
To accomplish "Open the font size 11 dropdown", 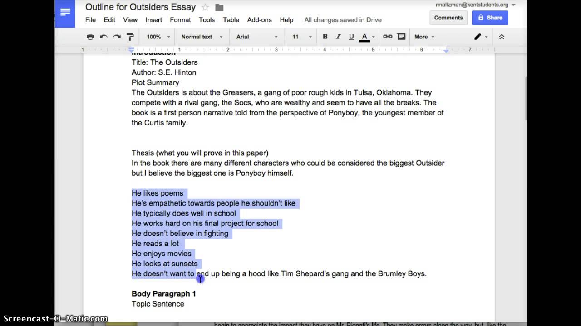I will point(302,37).
